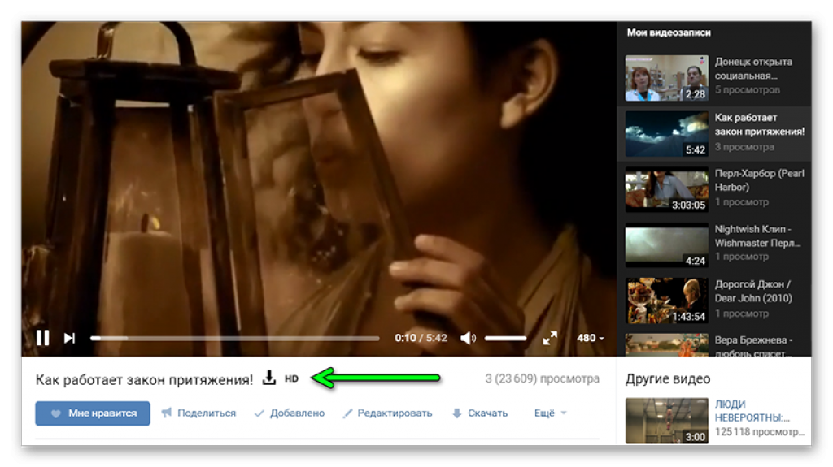This screenshot has height=467, width=833.
Task: Mute the video with speaker icon
Action: click(468, 338)
